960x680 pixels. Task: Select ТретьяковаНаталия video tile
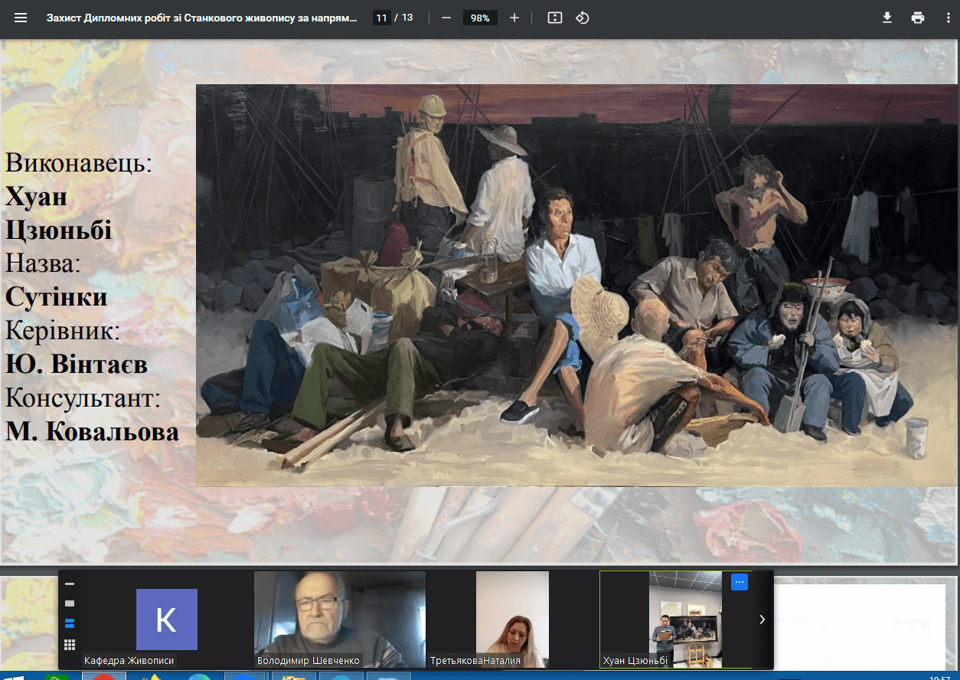[x=513, y=620]
